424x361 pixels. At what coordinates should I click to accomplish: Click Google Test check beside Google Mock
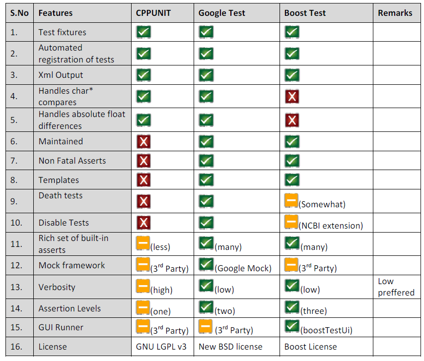pos(206,265)
